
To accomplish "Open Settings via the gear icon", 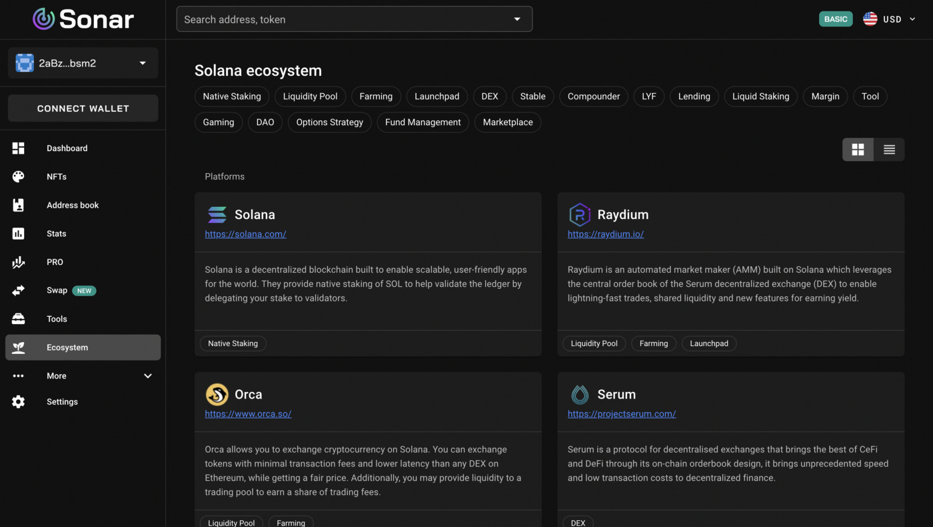I will (18, 401).
